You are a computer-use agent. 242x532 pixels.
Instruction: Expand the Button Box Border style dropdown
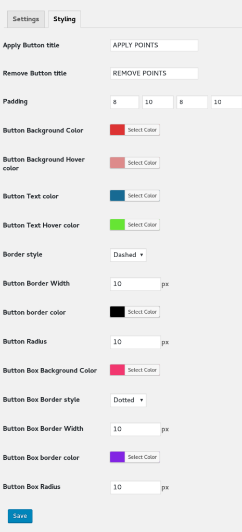(128, 400)
